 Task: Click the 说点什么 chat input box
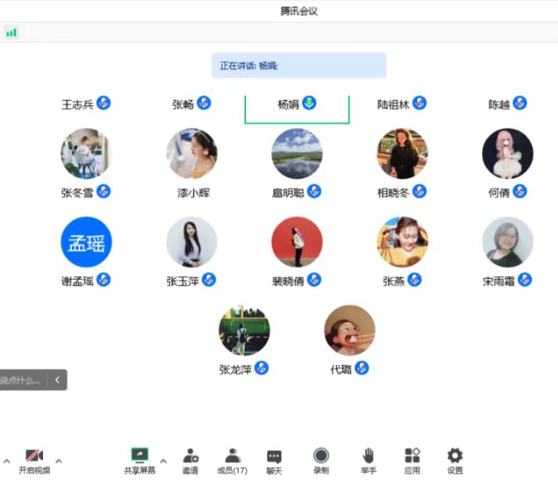(x=21, y=380)
